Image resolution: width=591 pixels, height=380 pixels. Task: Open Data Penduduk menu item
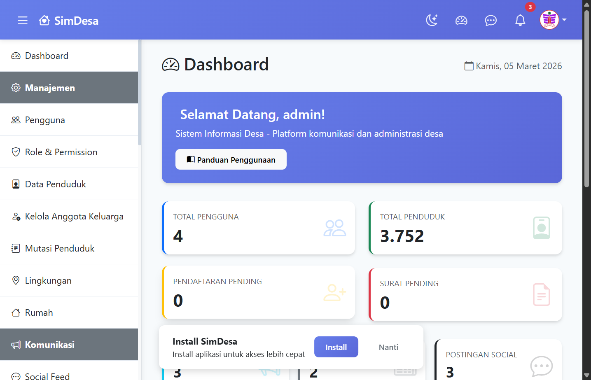69,184
